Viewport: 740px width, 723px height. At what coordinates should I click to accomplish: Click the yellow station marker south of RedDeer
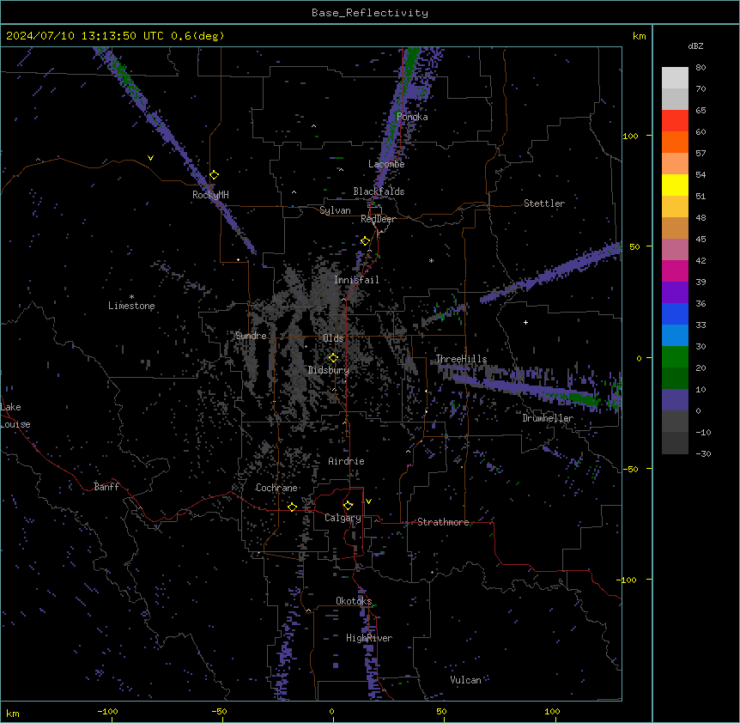click(x=366, y=241)
